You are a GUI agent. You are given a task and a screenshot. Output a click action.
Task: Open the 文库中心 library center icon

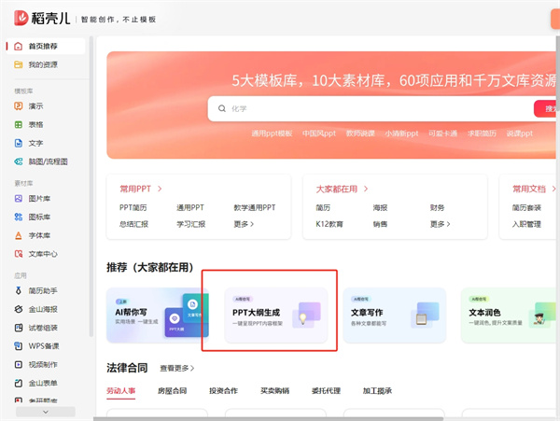pos(19,254)
